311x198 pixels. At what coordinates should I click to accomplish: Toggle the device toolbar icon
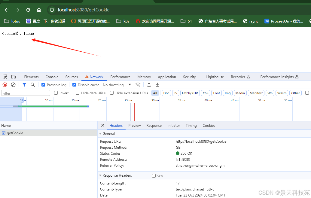click(13, 77)
